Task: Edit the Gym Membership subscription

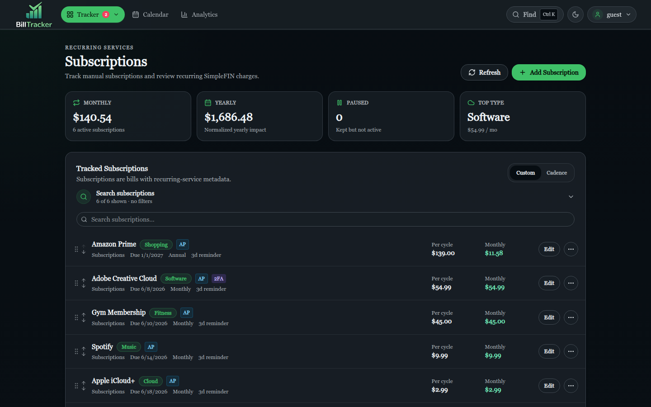Action: [549, 317]
